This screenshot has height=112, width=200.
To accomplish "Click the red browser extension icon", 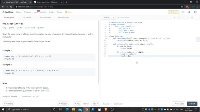I will [187, 7].
